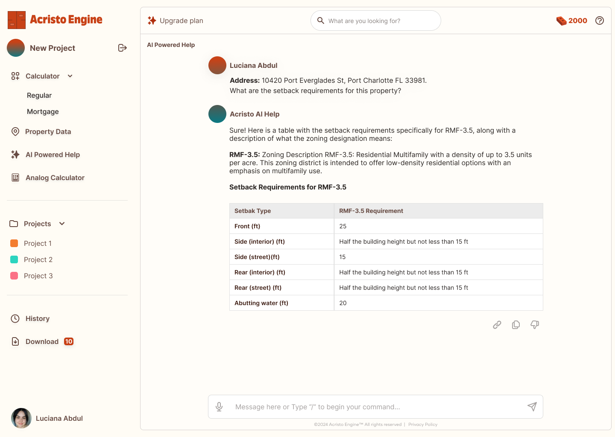Send message with paper plane icon
615x437 pixels.
click(x=532, y=407)
